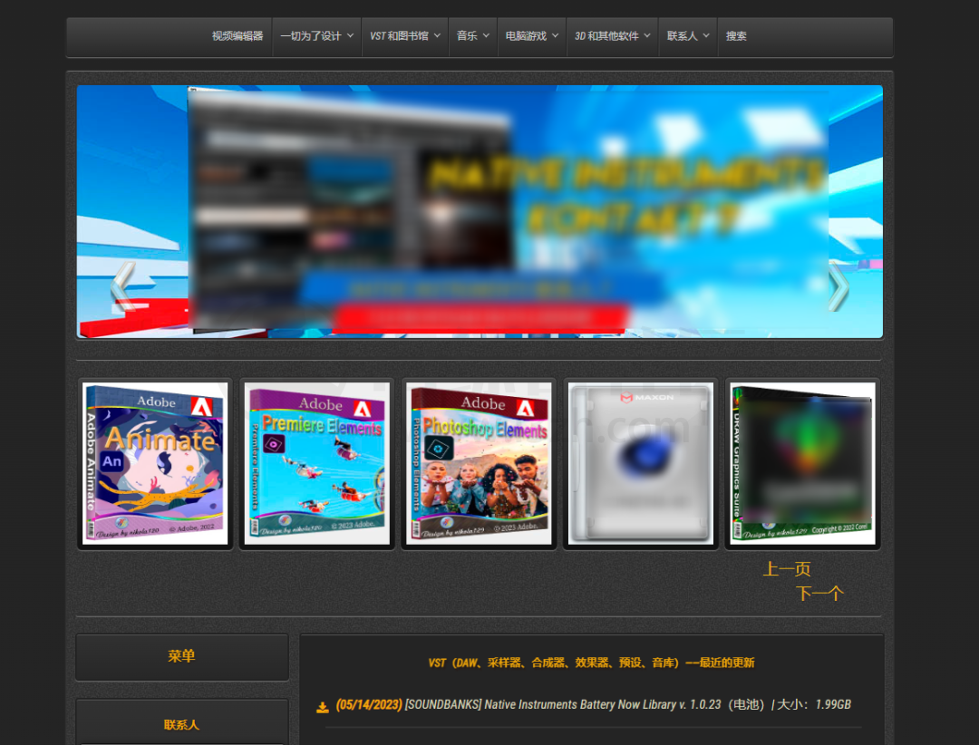Viewport: 979px width, 745px height.
Task: Expand chevron next to 联系人 in navbar
Action: pyautogui.click(x=706, y=35)
